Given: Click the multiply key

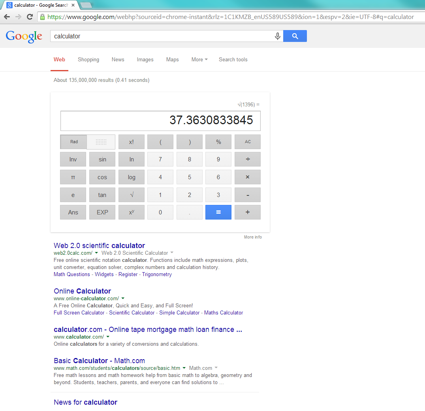Looking at the screenshot, I should (248, 177).
